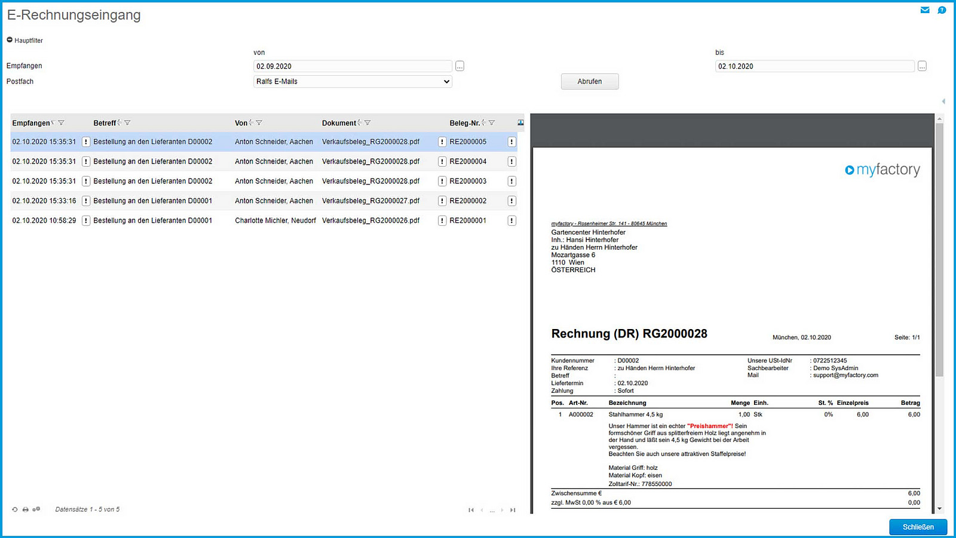The height and width of the screenshot is (538, 956).
Task: Go to the first page of records
Action: pos(471,510)
